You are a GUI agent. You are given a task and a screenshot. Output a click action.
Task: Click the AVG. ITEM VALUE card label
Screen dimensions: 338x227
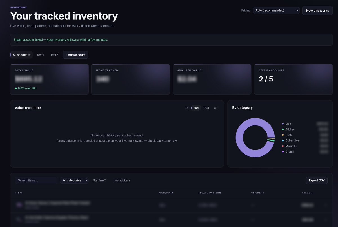(x=189, y=70)
